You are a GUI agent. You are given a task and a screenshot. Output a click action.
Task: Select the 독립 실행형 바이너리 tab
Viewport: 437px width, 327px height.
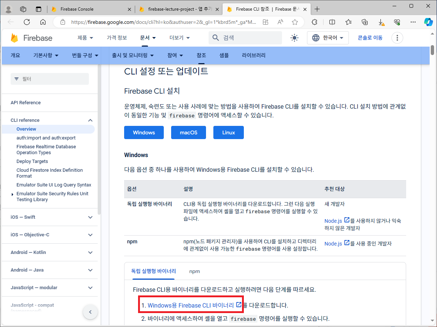[x=154, y=271]
